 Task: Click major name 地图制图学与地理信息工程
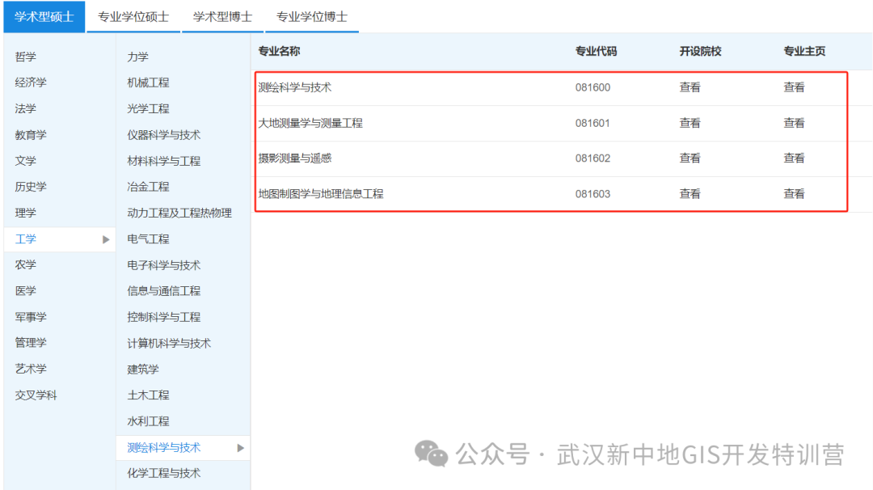[321, 194]
